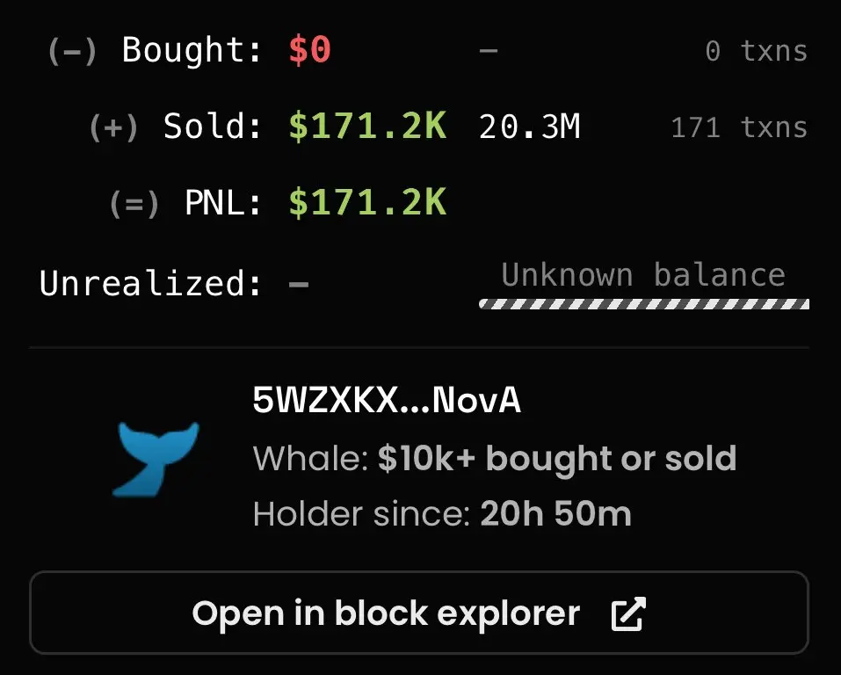The width and height of the screenshot is (841, 675).
Task: Click the blue whale tail icon
Action: [156, 459]
